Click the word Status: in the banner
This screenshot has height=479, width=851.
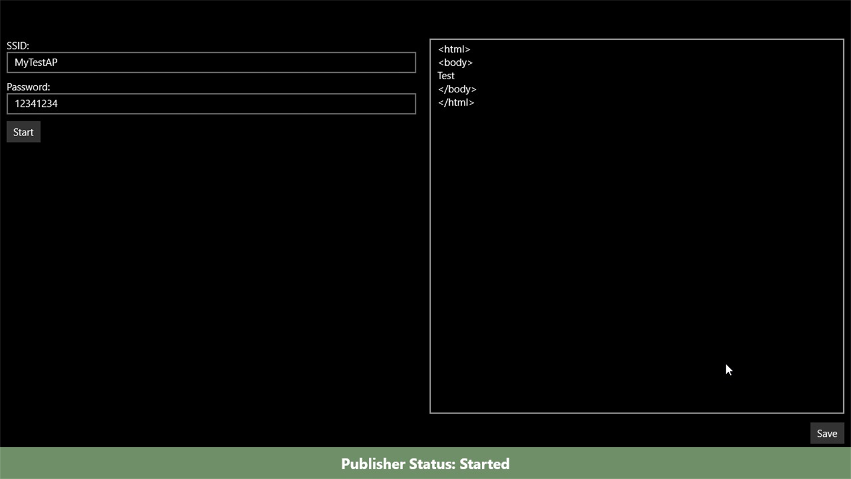point(433,464)
